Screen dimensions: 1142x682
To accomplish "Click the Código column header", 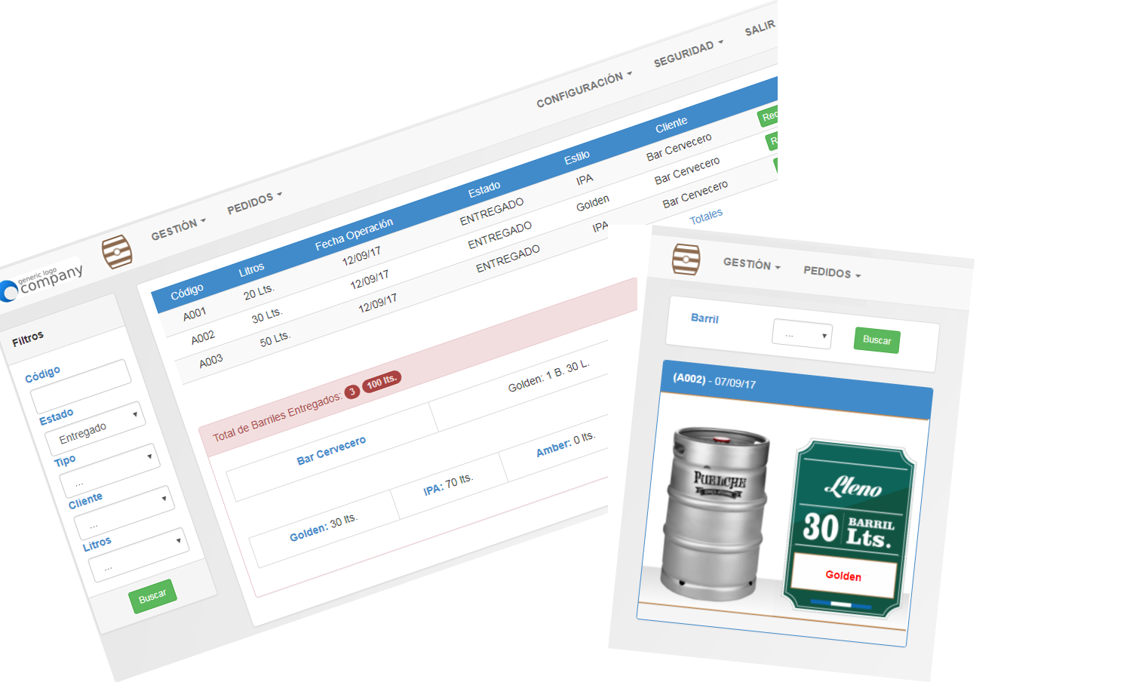I will 187,291.
